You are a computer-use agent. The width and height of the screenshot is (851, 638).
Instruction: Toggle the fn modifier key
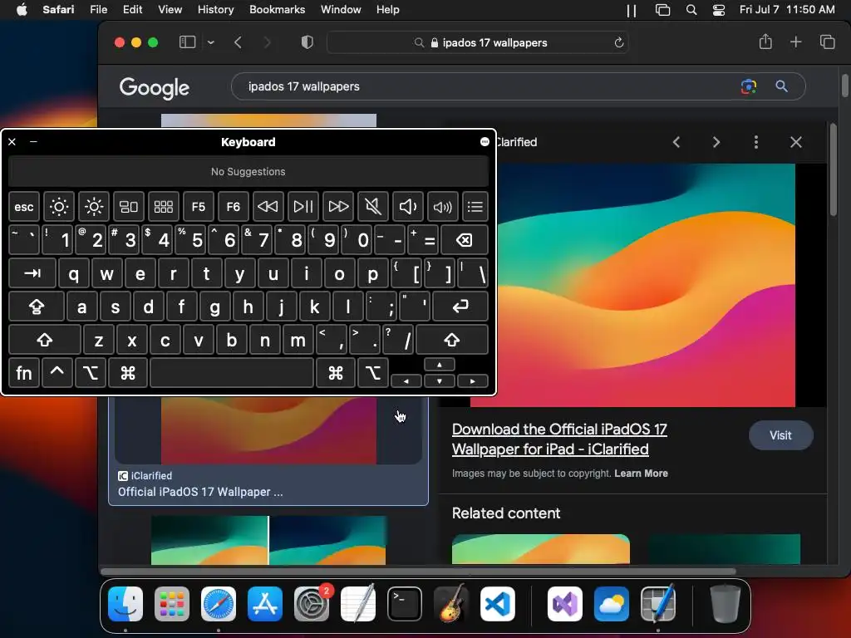24,373
